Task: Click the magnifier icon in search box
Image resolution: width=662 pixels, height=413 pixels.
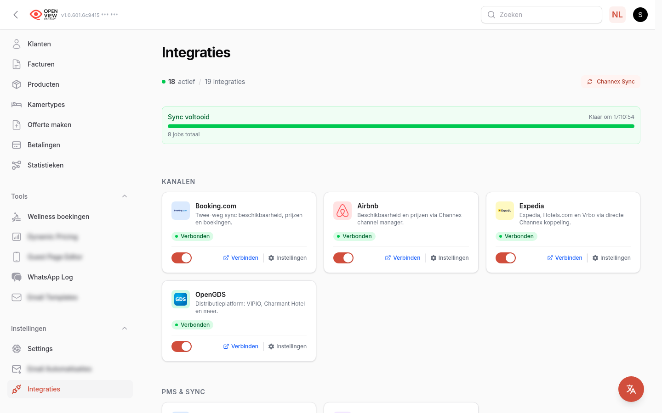Action: click(491, 15)
